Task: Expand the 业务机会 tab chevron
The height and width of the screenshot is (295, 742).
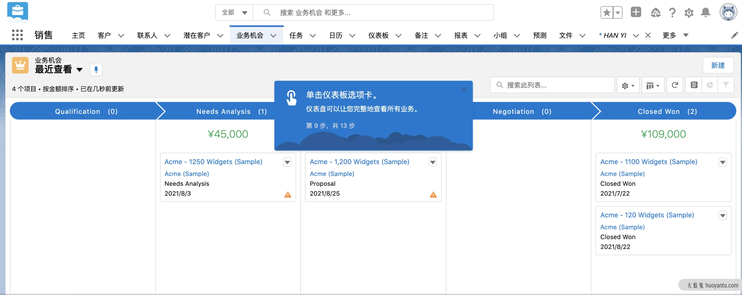Action: pos(273,36)
